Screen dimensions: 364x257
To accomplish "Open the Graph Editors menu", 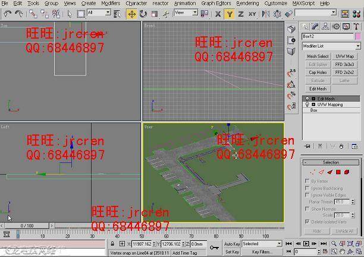I will pos(216,3).
